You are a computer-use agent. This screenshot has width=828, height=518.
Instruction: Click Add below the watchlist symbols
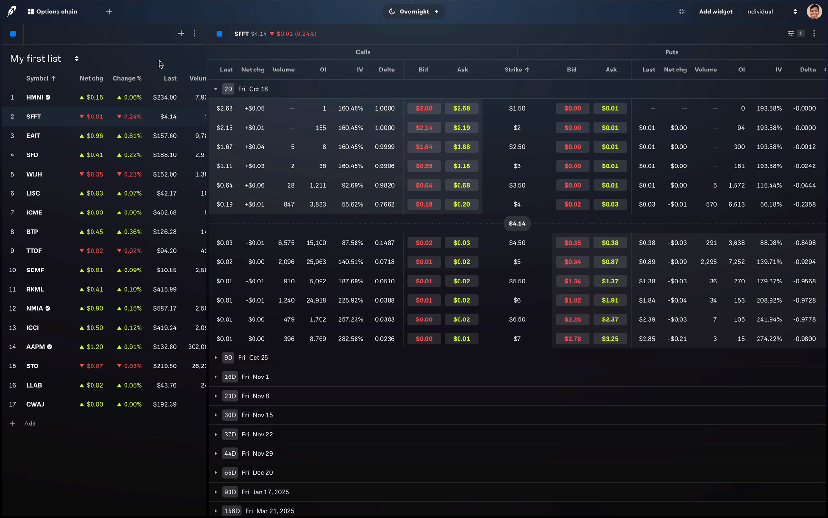click(x=23, y=424)
